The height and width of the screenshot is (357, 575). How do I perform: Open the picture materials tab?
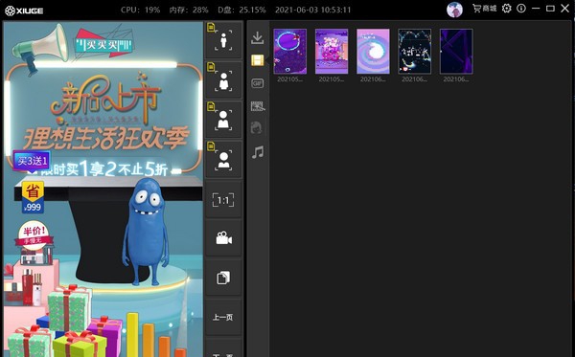258,106
